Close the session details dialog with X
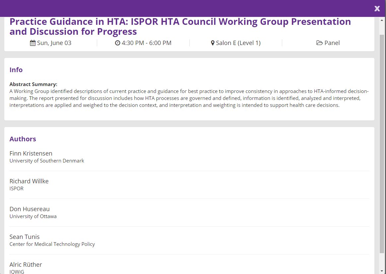Viewport: 386px width, 274px height. [377, 9]
